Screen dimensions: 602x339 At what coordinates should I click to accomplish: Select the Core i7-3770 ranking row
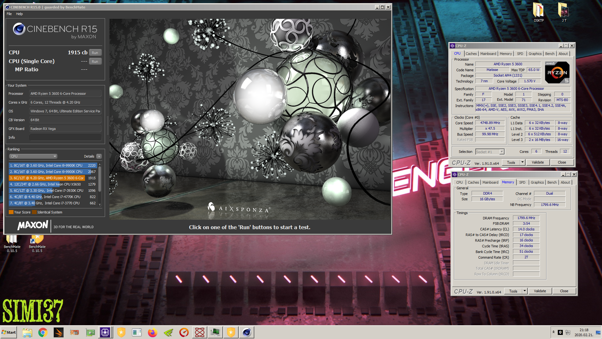53,203
